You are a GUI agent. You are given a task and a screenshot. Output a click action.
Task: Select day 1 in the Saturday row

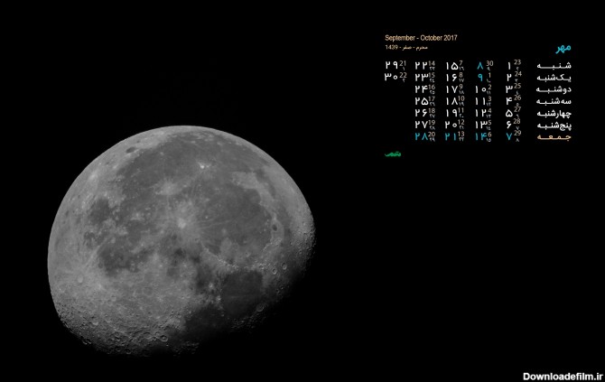pyautogui.click(x=508, y=66)
